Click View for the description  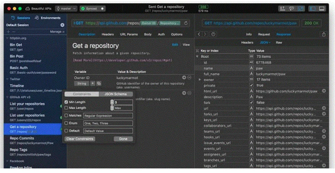(x=186, y=45)
